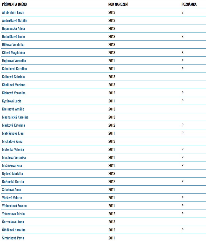This screenshot has height=241, width=206.
Task: Click the Příjmení a jméno header
Action: 14,4
